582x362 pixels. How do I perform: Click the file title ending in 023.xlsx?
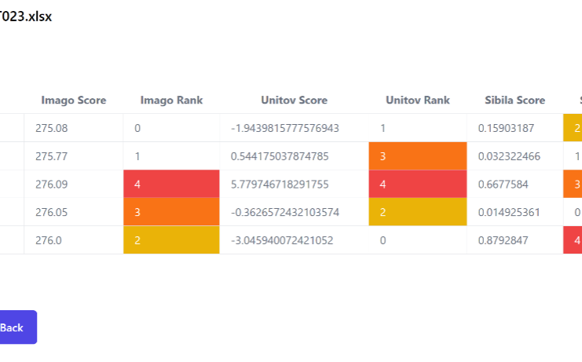click(x=26, y=16)
